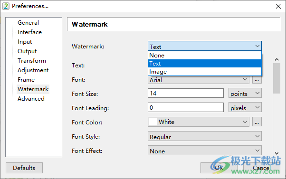Click the Font Size input field

186,93
